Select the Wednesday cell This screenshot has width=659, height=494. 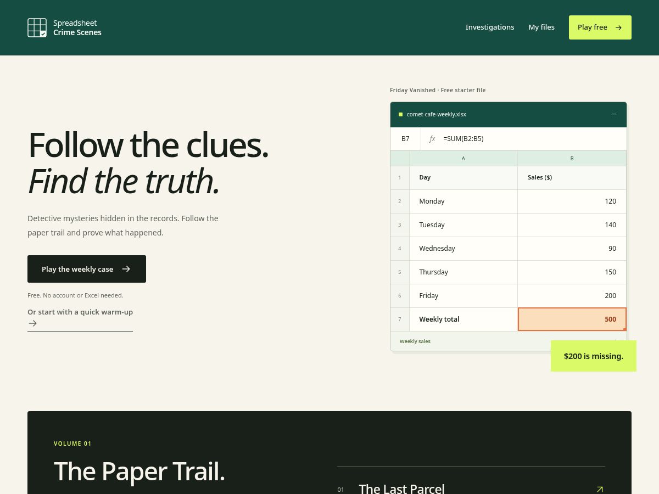click(x=463, y=249)
